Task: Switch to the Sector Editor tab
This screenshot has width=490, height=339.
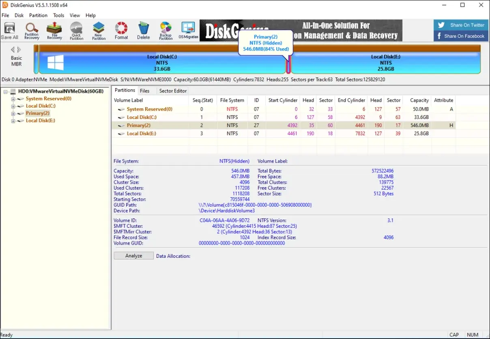Action: pos(173,91)
